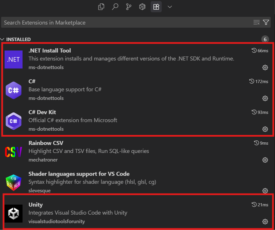Click the mechatroner publisher name

pyautogui.click(x=43, y=160)
